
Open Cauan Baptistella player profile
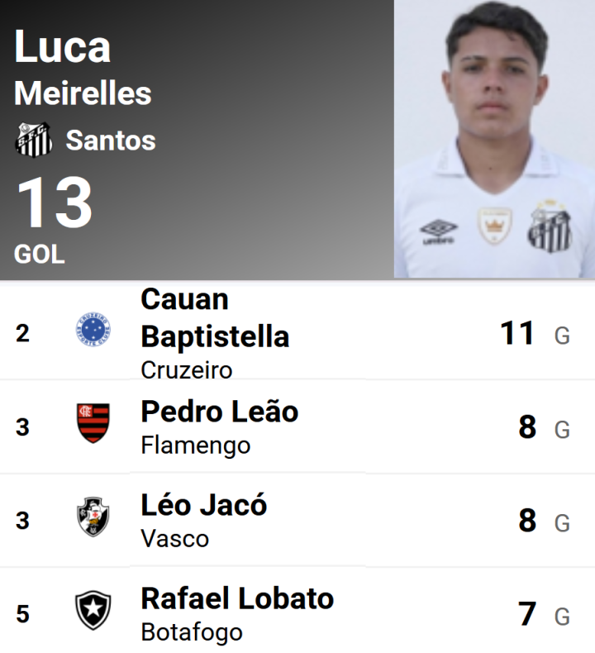[215, 318]
